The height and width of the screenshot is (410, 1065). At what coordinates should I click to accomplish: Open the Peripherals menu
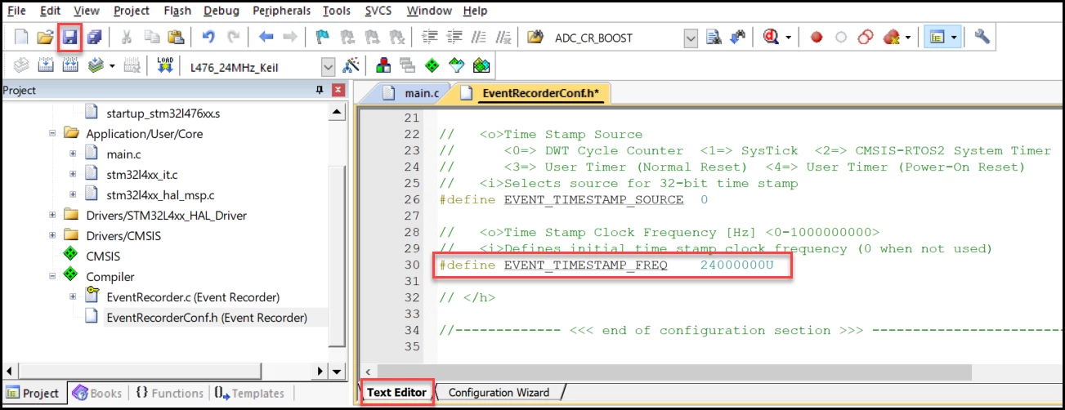point(281,11)
